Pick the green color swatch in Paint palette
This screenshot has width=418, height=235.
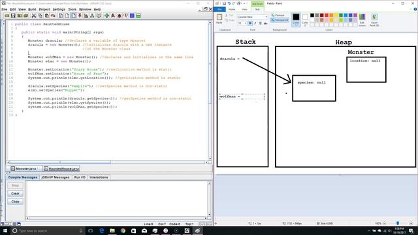[341, 16]
